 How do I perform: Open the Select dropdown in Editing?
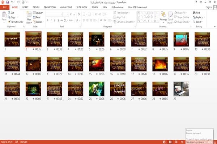point(198,22)
